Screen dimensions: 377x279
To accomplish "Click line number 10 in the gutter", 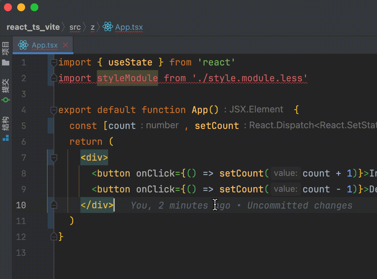I will pyautogui.click(x=21, y=205).
